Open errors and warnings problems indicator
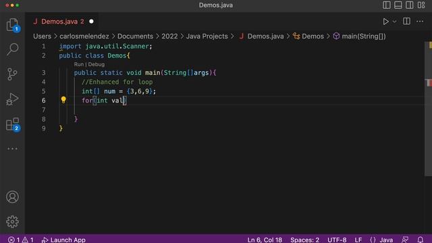This screenshot has width=432, height=243. pos(20,240)
